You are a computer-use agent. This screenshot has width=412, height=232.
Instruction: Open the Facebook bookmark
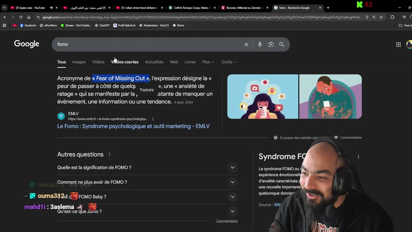coord(28,25)
